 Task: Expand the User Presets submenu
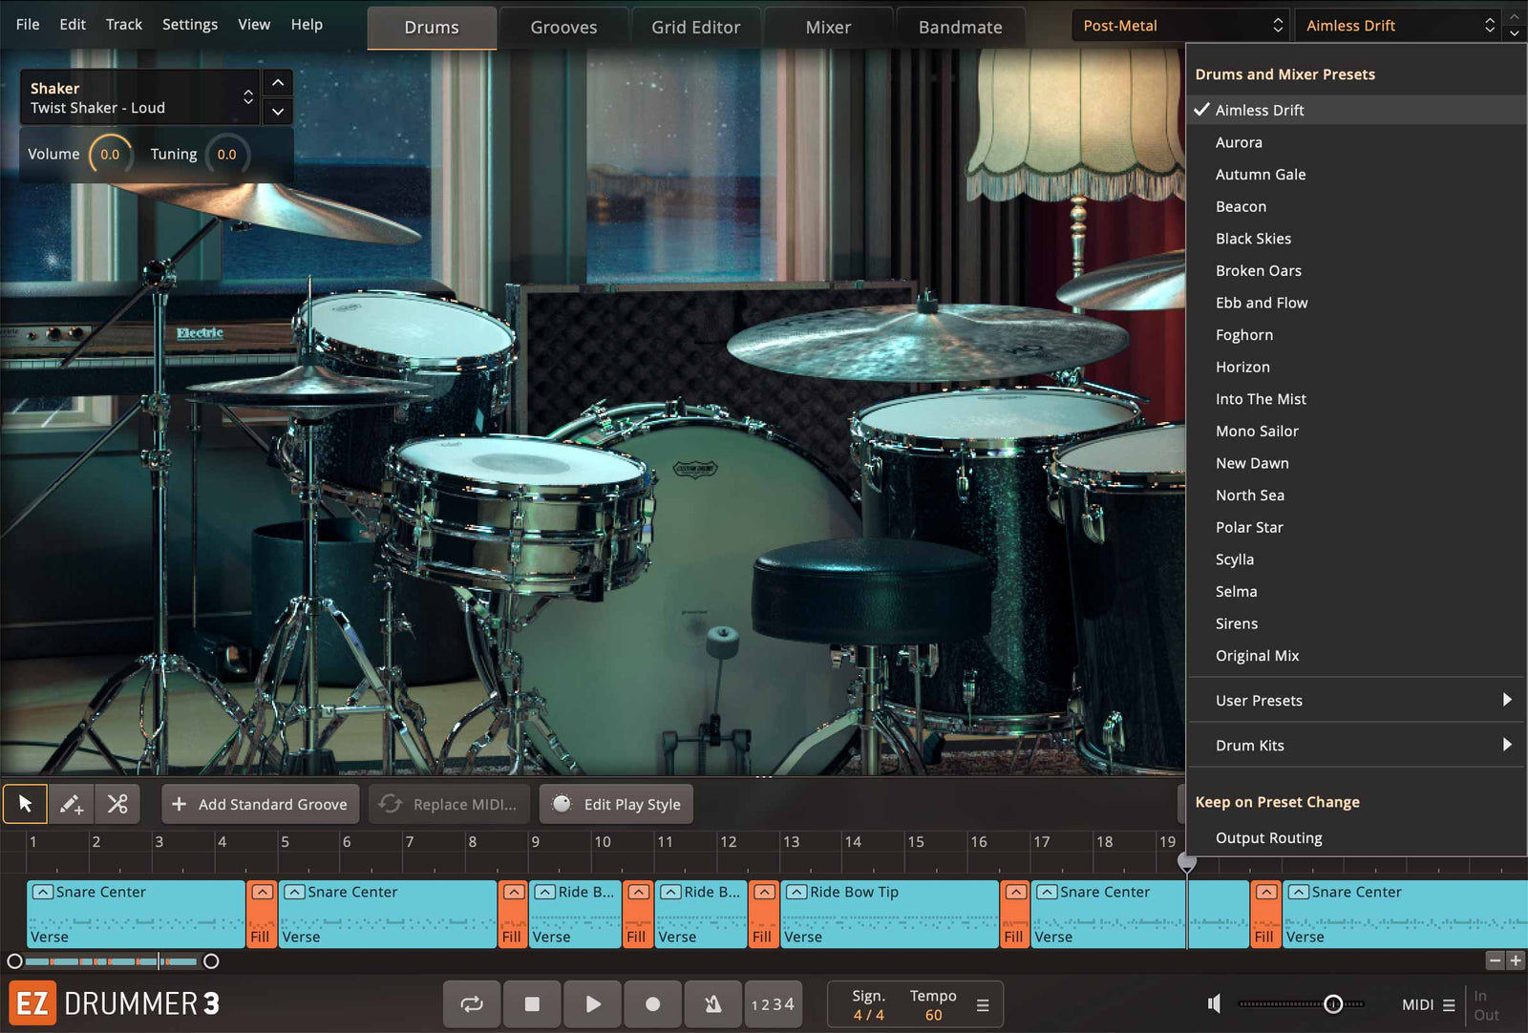[x=1356, y=700]
